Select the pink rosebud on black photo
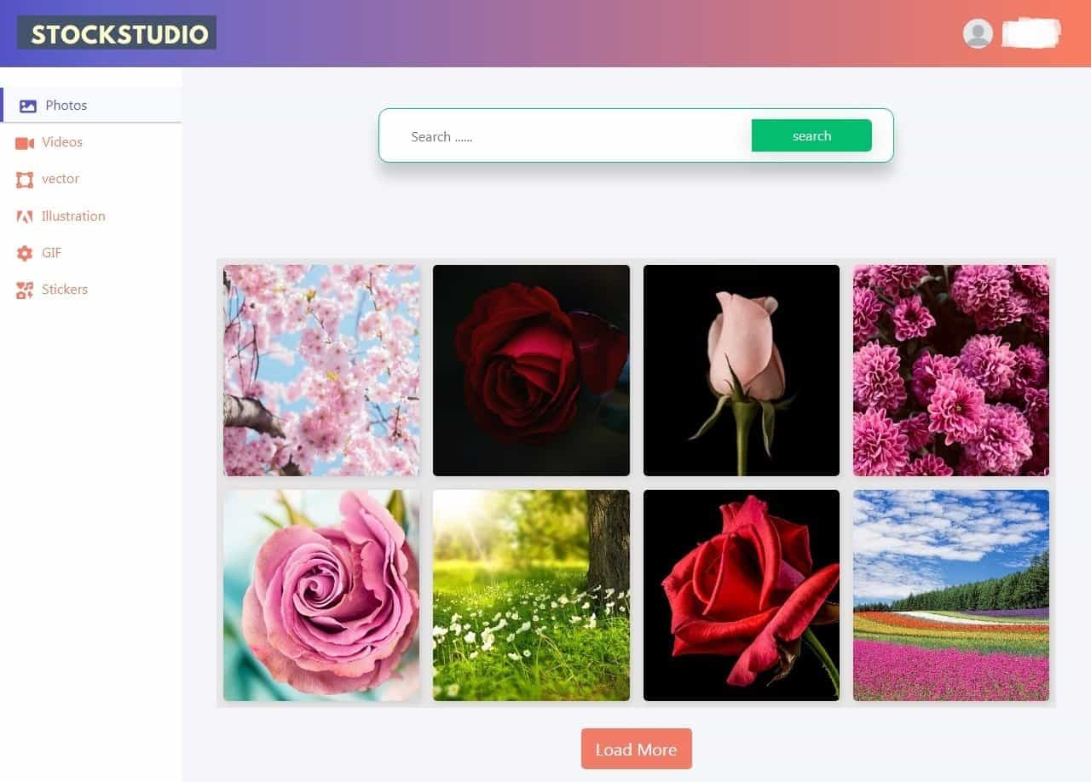 (x=741, y=370)
